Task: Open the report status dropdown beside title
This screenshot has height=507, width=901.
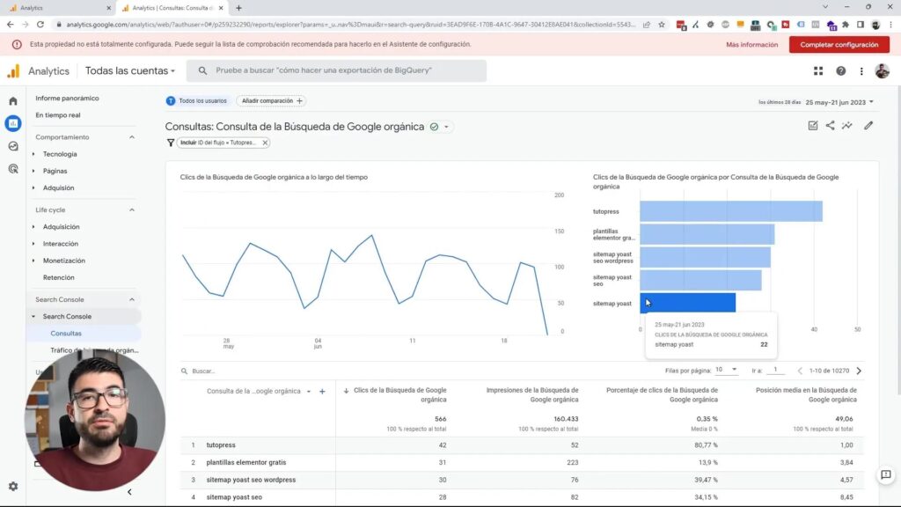Action: (446, 127)
